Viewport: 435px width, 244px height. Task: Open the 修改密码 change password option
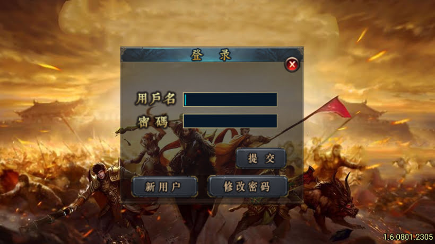[x=247, y=187]
